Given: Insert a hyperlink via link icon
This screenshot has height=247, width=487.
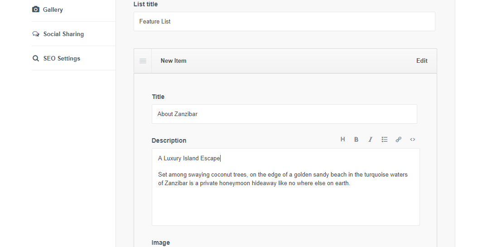Looking at the screenshot, I should 399,140.
